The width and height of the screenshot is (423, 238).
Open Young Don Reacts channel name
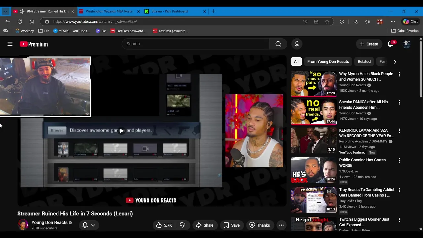coord(50,222)
